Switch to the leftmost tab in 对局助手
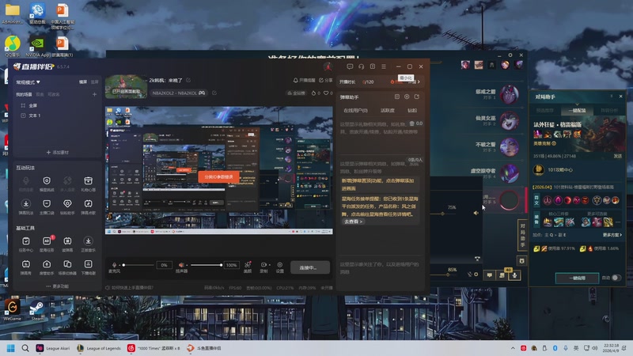This screenshot has width=633, height=356. point(544,110)
